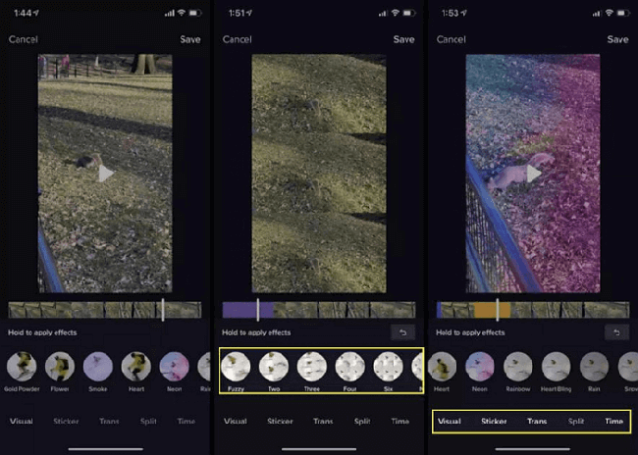Image resolution: width=638 pixels, height=455 pixels.
Task: Play the video preview on the 1:44 screen
Action: click(106, 174)
